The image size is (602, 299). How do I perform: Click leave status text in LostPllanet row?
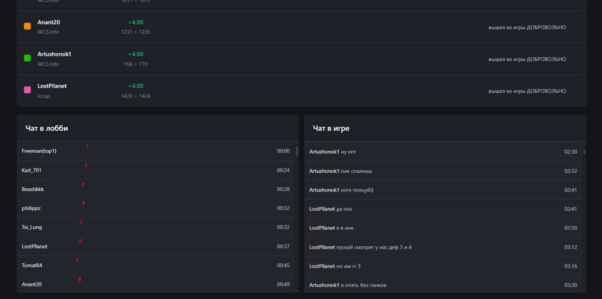click(x=527, y=91)
